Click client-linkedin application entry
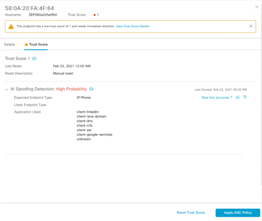262x221 pixels. [88, 112]
